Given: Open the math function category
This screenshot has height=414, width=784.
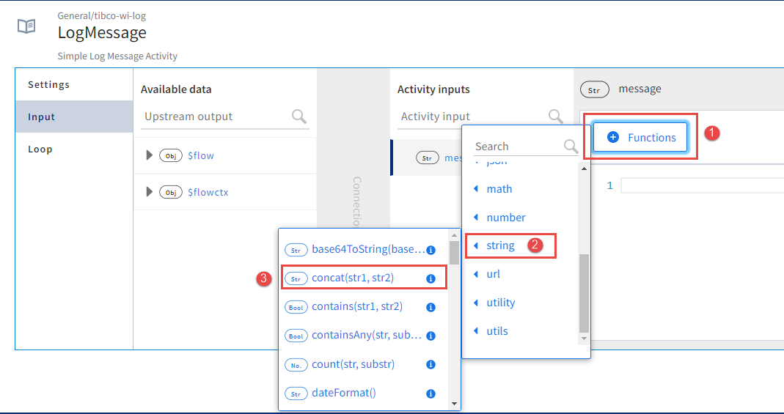Looking at the screenshot, I should click(x=499, y=189).
